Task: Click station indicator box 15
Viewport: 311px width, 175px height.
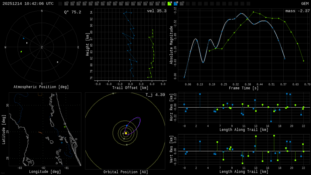Action: point(151,4)
